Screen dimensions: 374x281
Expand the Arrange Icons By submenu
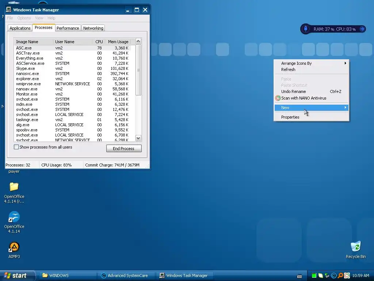(311, 63)
